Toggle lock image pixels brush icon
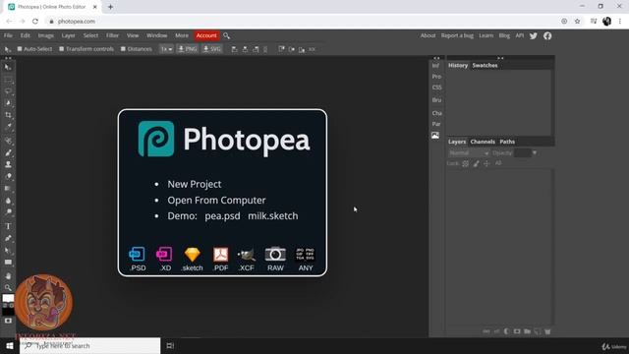 coord(476,163)
